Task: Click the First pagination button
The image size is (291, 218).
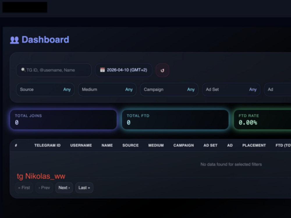Action: (24, 187)
